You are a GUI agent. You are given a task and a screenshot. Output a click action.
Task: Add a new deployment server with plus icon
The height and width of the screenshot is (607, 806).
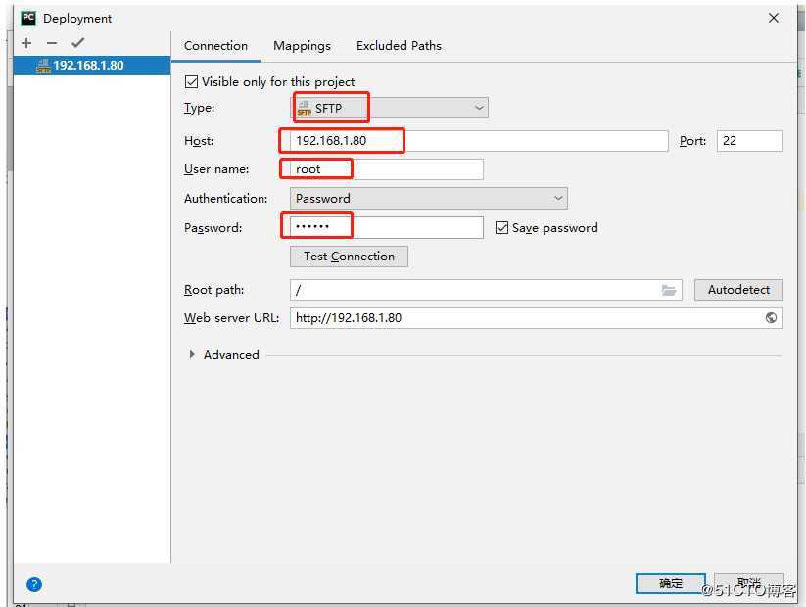click(26, 43)
